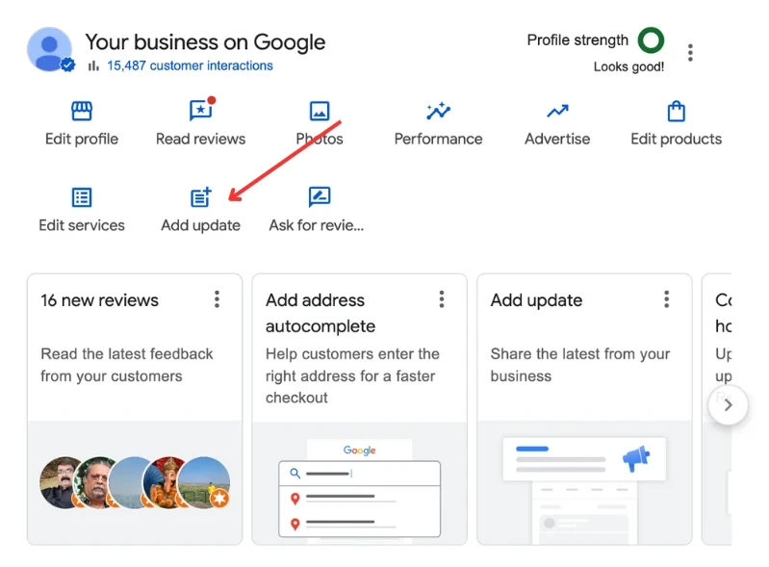Click Read the latest feedback description
Image resolution: width=769 pixels, height=567 pixels.
pyautogui.click(x=127, y=365)
